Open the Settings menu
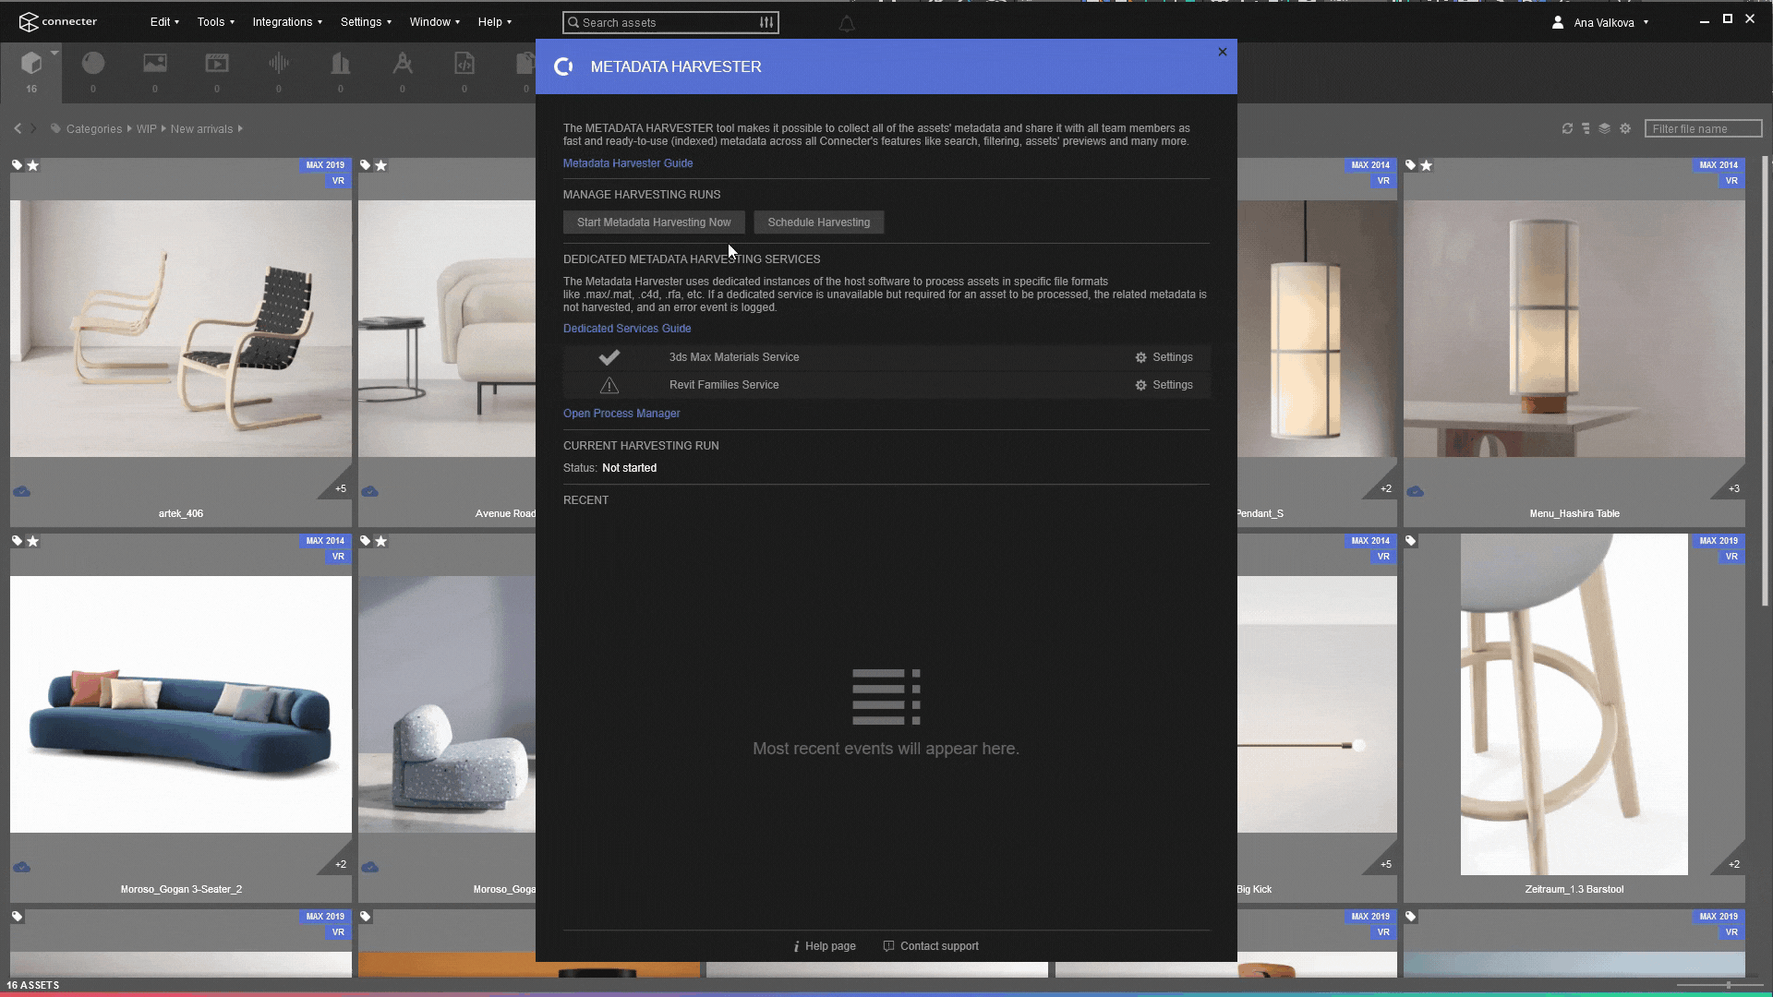This screenshot has height=997, width=1773. (x=366, y=22)
